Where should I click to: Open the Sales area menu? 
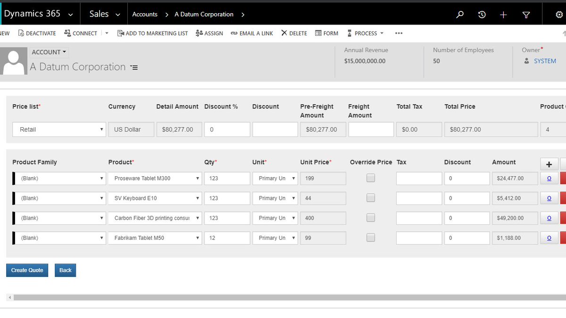105,14
